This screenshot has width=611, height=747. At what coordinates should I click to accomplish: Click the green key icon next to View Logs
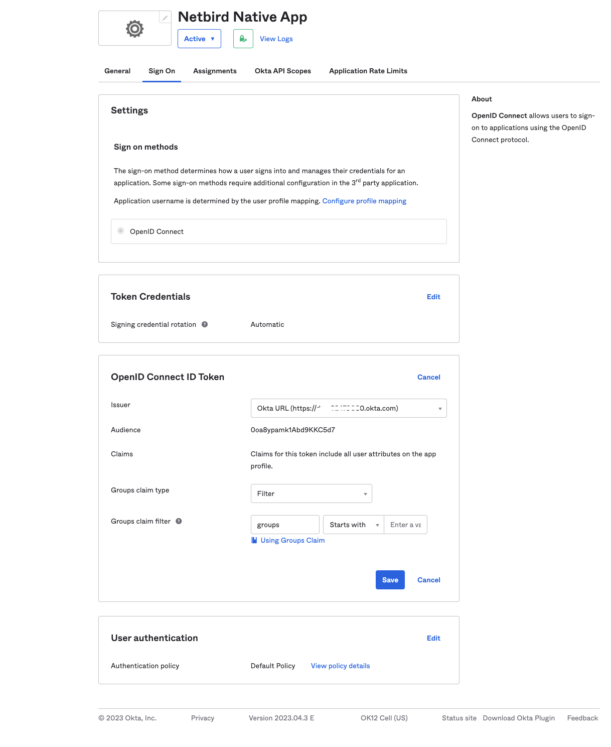click(243, 38)
